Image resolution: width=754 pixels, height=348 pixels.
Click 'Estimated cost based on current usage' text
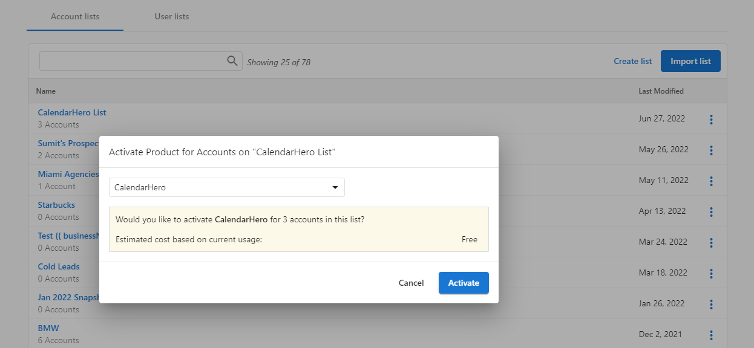click(x=189, y=239)
